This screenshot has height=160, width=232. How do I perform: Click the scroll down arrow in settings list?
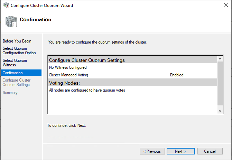(220, 111)
